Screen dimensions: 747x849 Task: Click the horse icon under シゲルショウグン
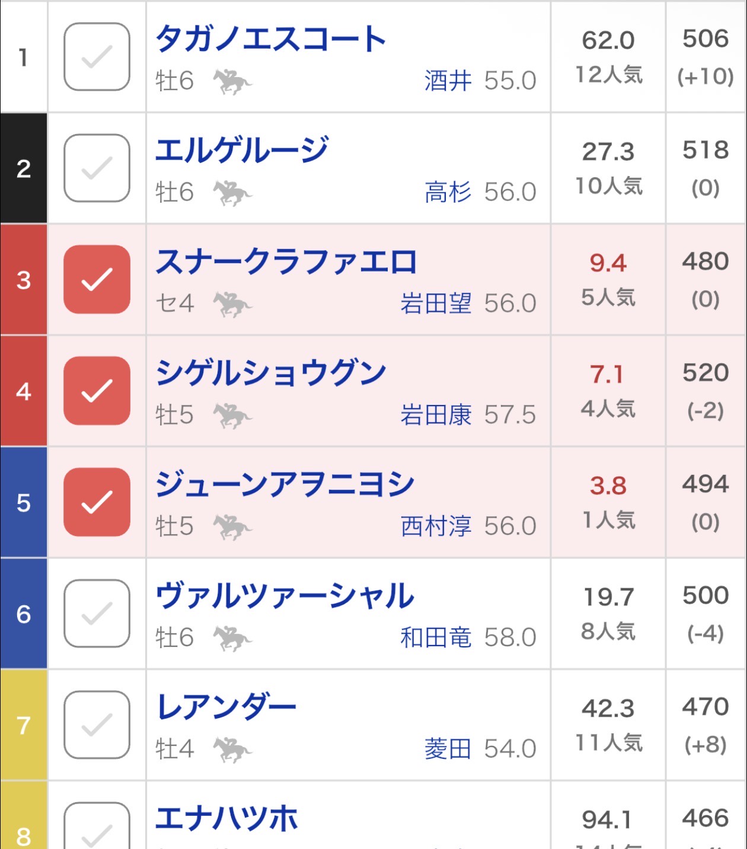coord(232,415)
